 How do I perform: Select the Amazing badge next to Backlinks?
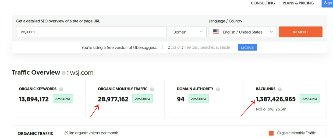[310, 99]
